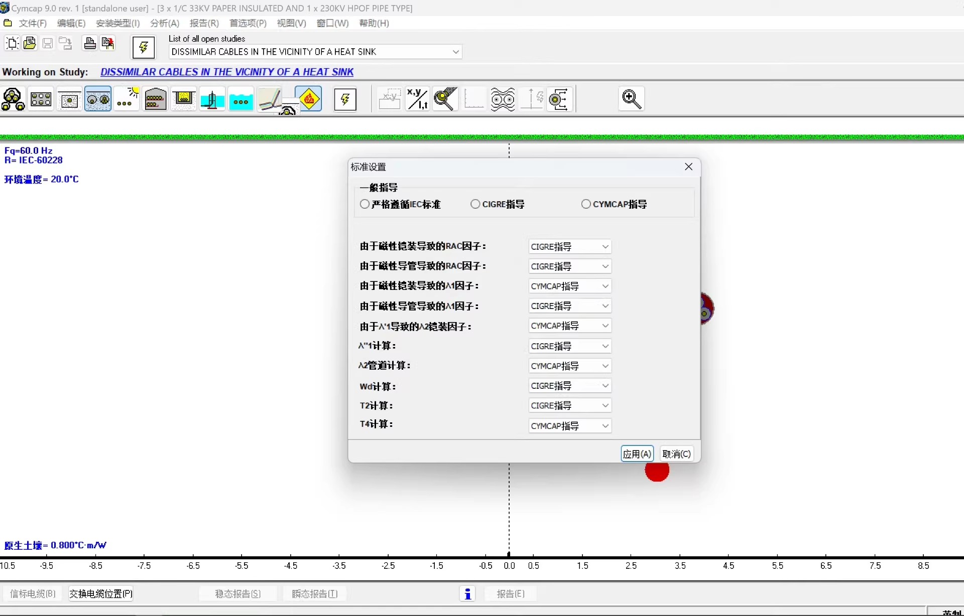Click the print-with-red-mark icon
The height and width of the screenshot is (616, 964).
[107, 43]
